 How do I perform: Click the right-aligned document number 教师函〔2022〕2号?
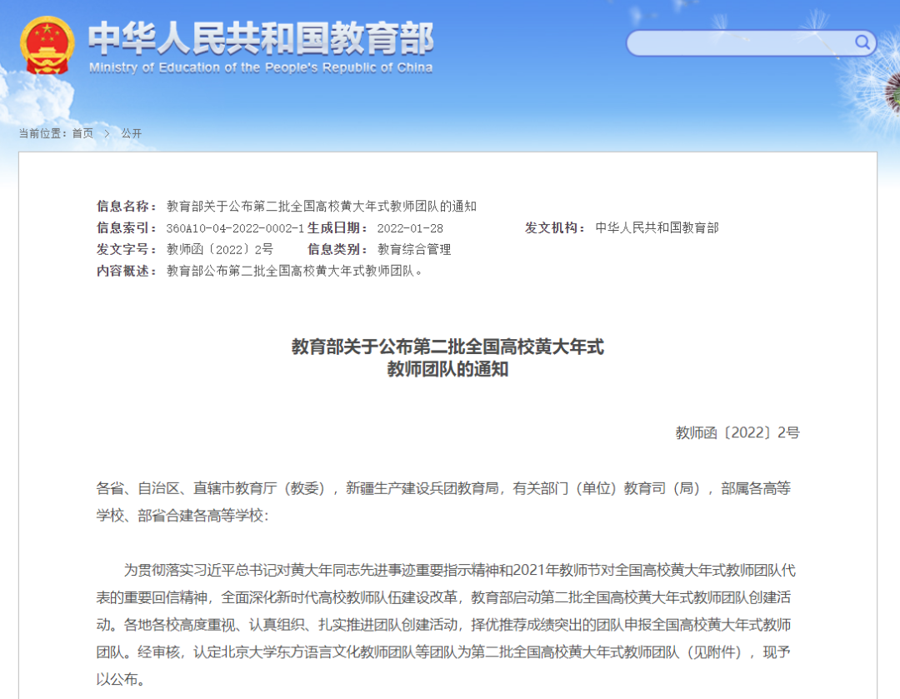(737, 432)
